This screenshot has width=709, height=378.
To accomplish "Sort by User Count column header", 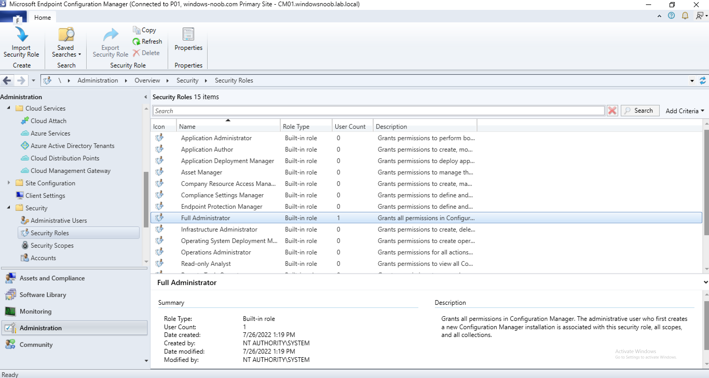I will point(352,126).
